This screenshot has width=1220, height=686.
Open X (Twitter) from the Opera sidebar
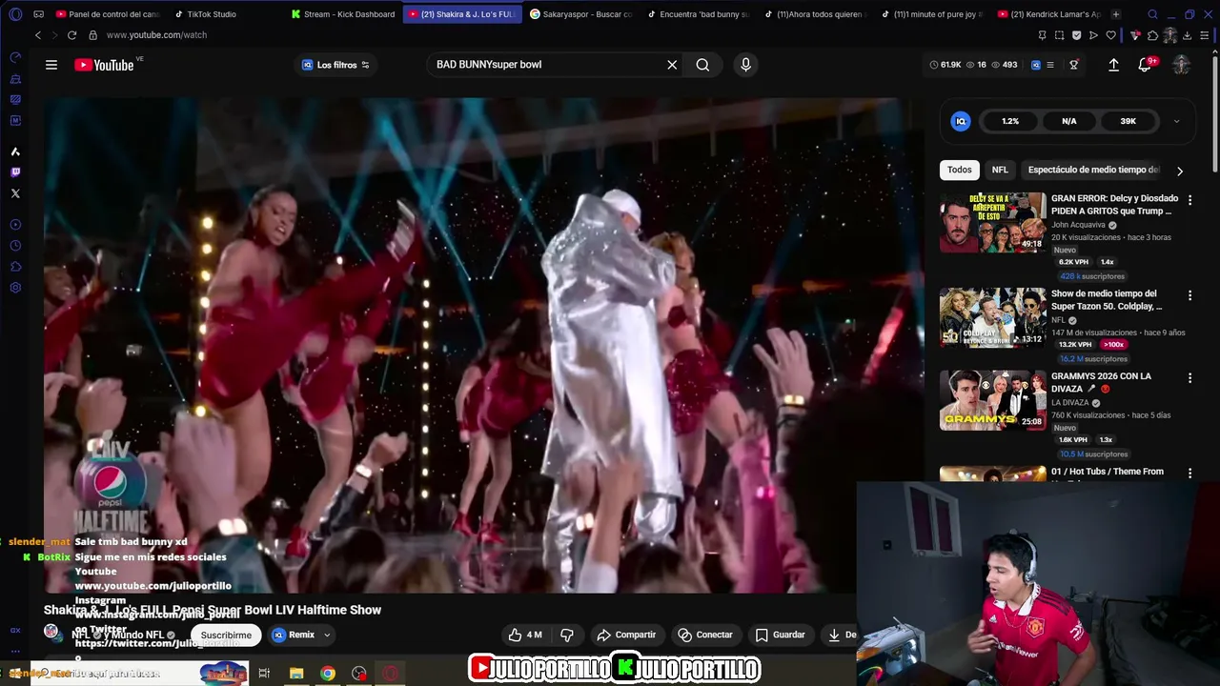tap(15, 193)
